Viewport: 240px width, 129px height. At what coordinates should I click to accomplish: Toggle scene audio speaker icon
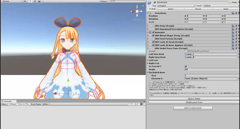pos(35,1)
